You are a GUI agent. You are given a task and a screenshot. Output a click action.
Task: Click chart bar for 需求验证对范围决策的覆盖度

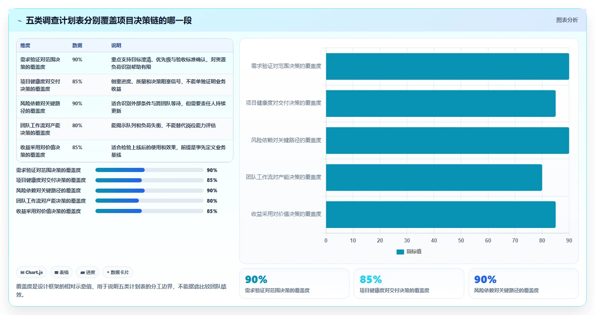(x=447, y=66)
